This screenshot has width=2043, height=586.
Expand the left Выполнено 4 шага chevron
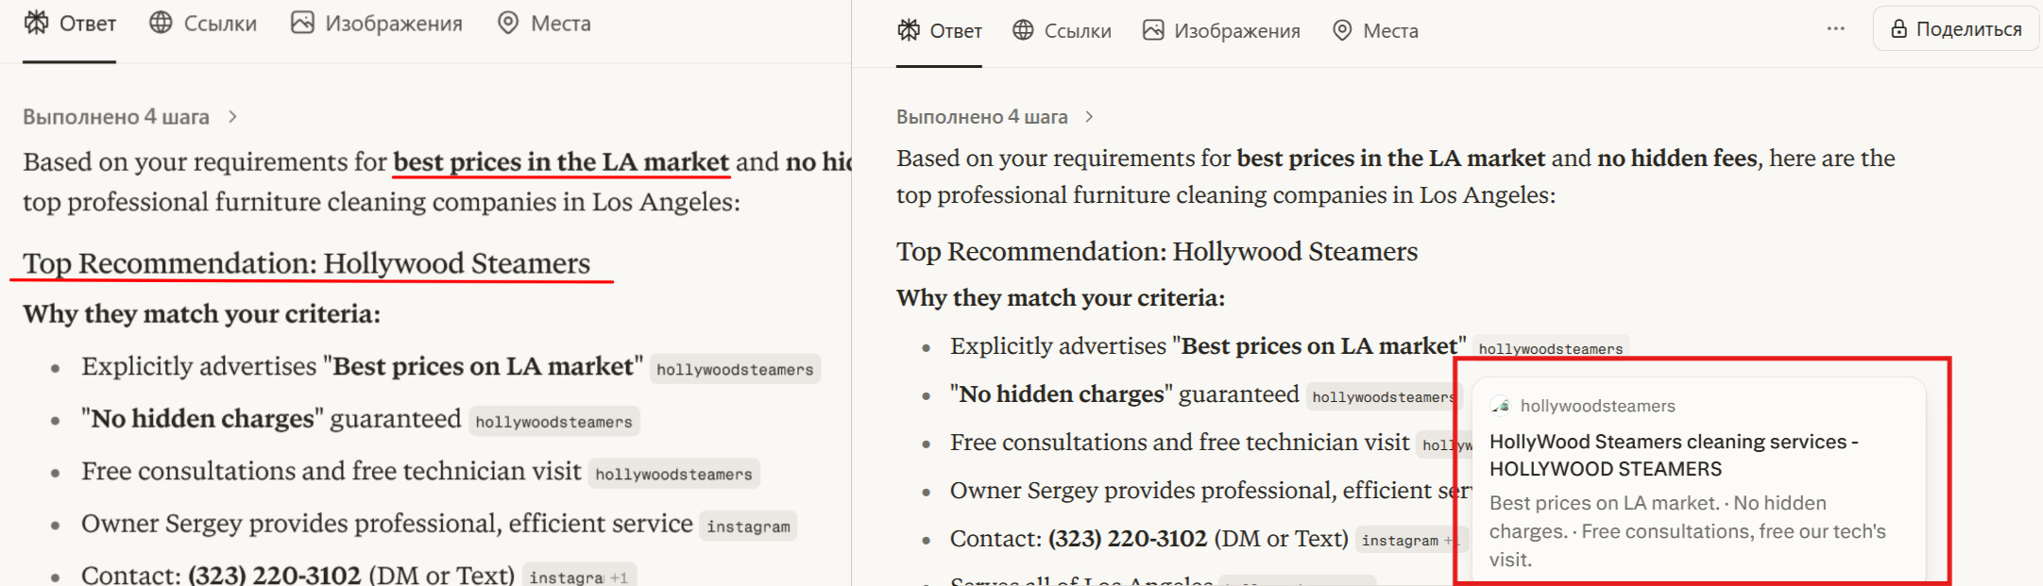232,117
